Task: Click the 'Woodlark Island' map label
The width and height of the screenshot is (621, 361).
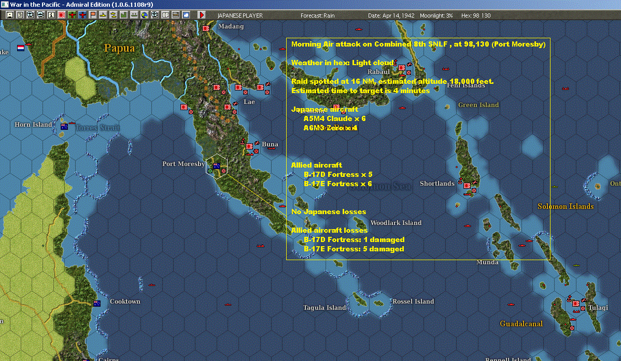Action: [x=396, y=222]
